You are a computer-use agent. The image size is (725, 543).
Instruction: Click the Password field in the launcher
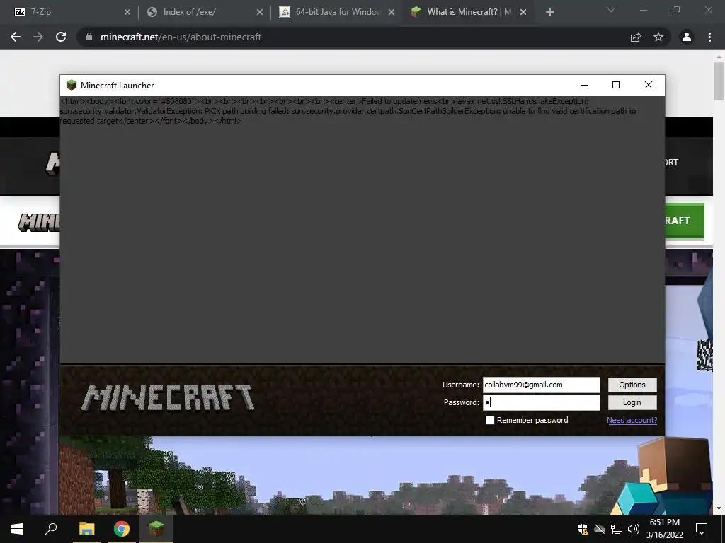click(x=542, y=402)
